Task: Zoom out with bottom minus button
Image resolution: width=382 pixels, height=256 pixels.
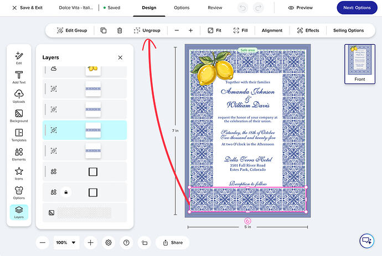Action: [x=43, y=243]
